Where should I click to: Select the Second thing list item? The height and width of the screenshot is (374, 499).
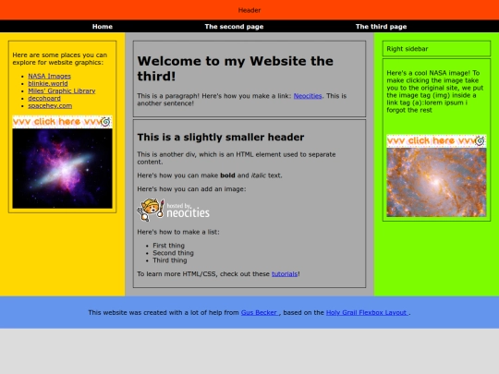(x=173, y=253)
